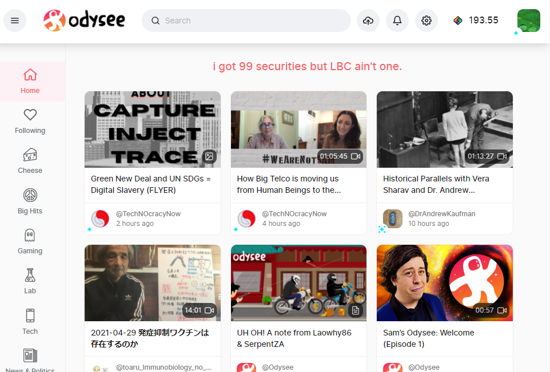Click the Odysee logo

(84, 21)
